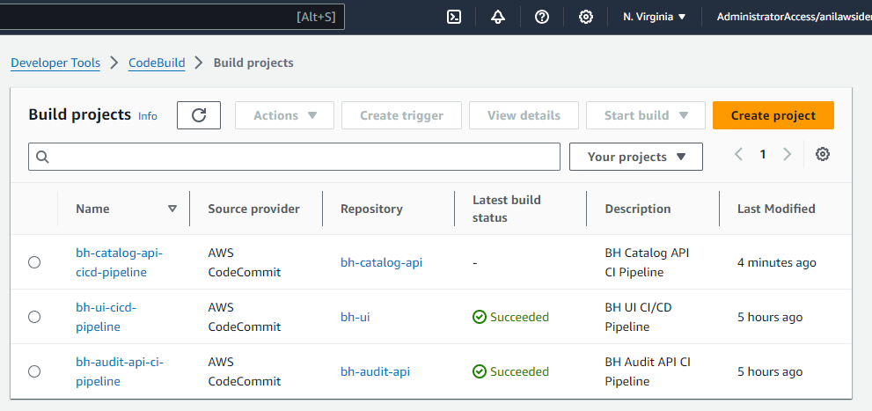Open the N. Virginia region dropdown

tap(655, 17)
